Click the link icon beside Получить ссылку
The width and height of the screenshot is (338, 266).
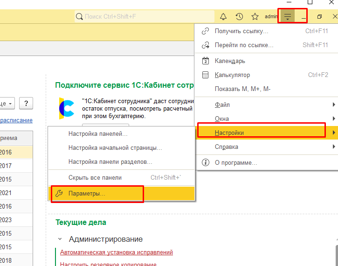point(205,31)
